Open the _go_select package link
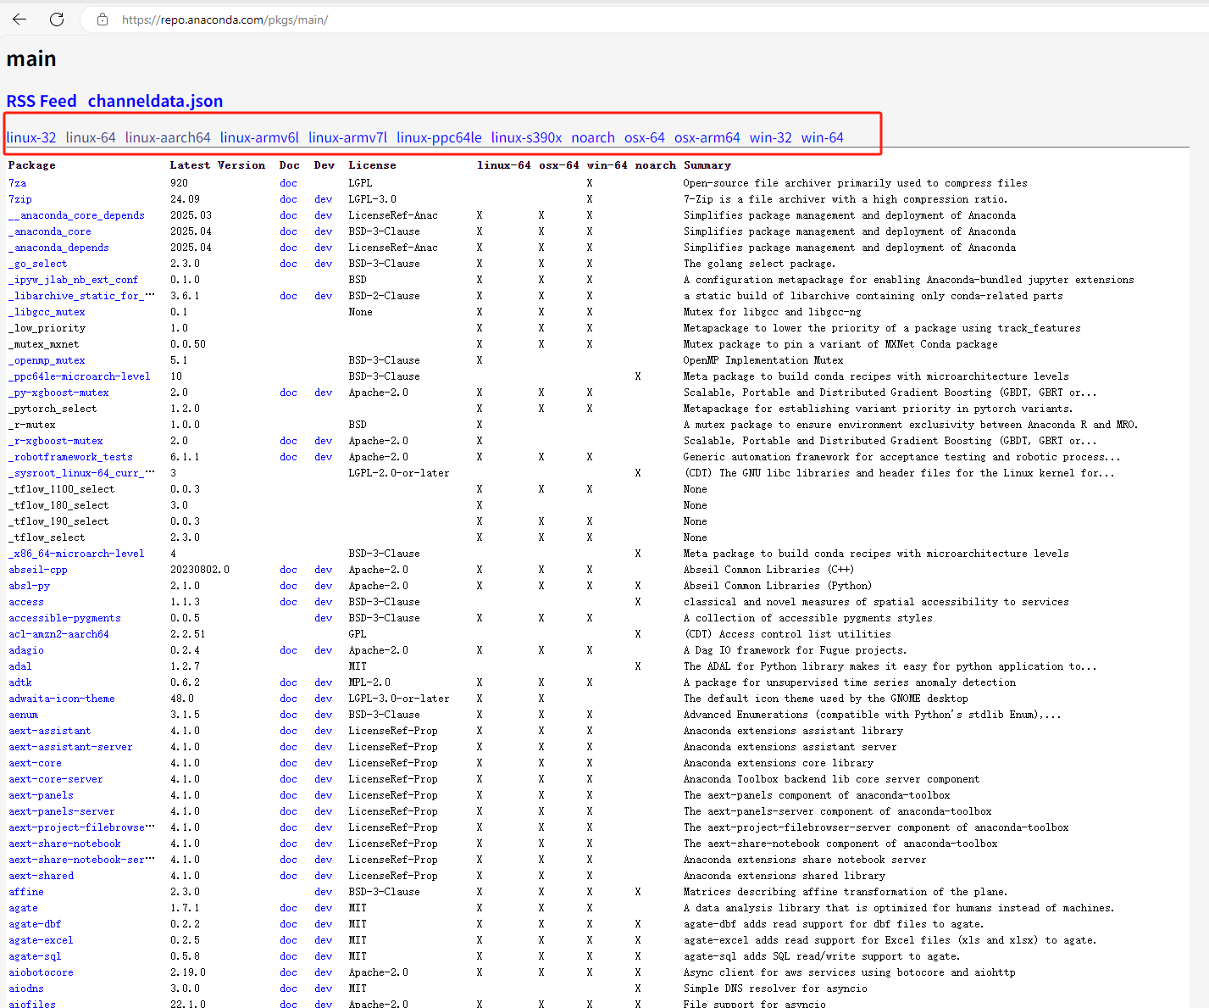 [38, 264]
